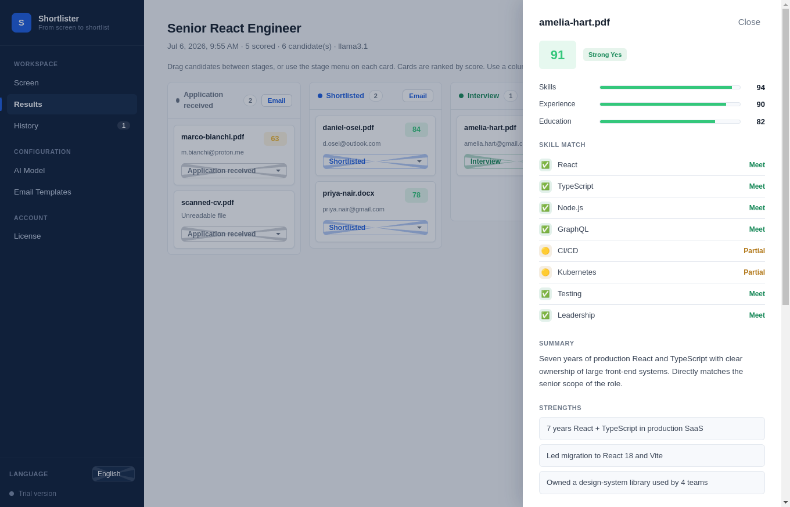The width and height of the screenshot is (790, 507).
Task: Click the TypeScript checkmark icon
Action: coord(545,186)
